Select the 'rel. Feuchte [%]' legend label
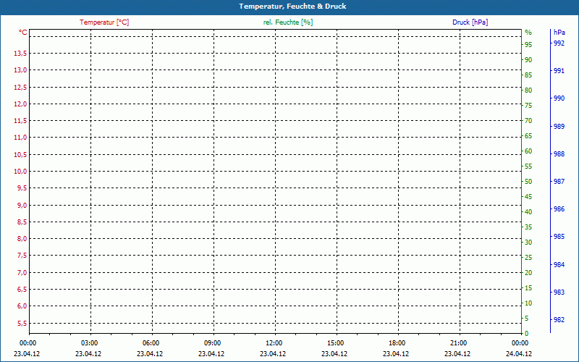The image size is (579, 362). [x=288, y=22]
